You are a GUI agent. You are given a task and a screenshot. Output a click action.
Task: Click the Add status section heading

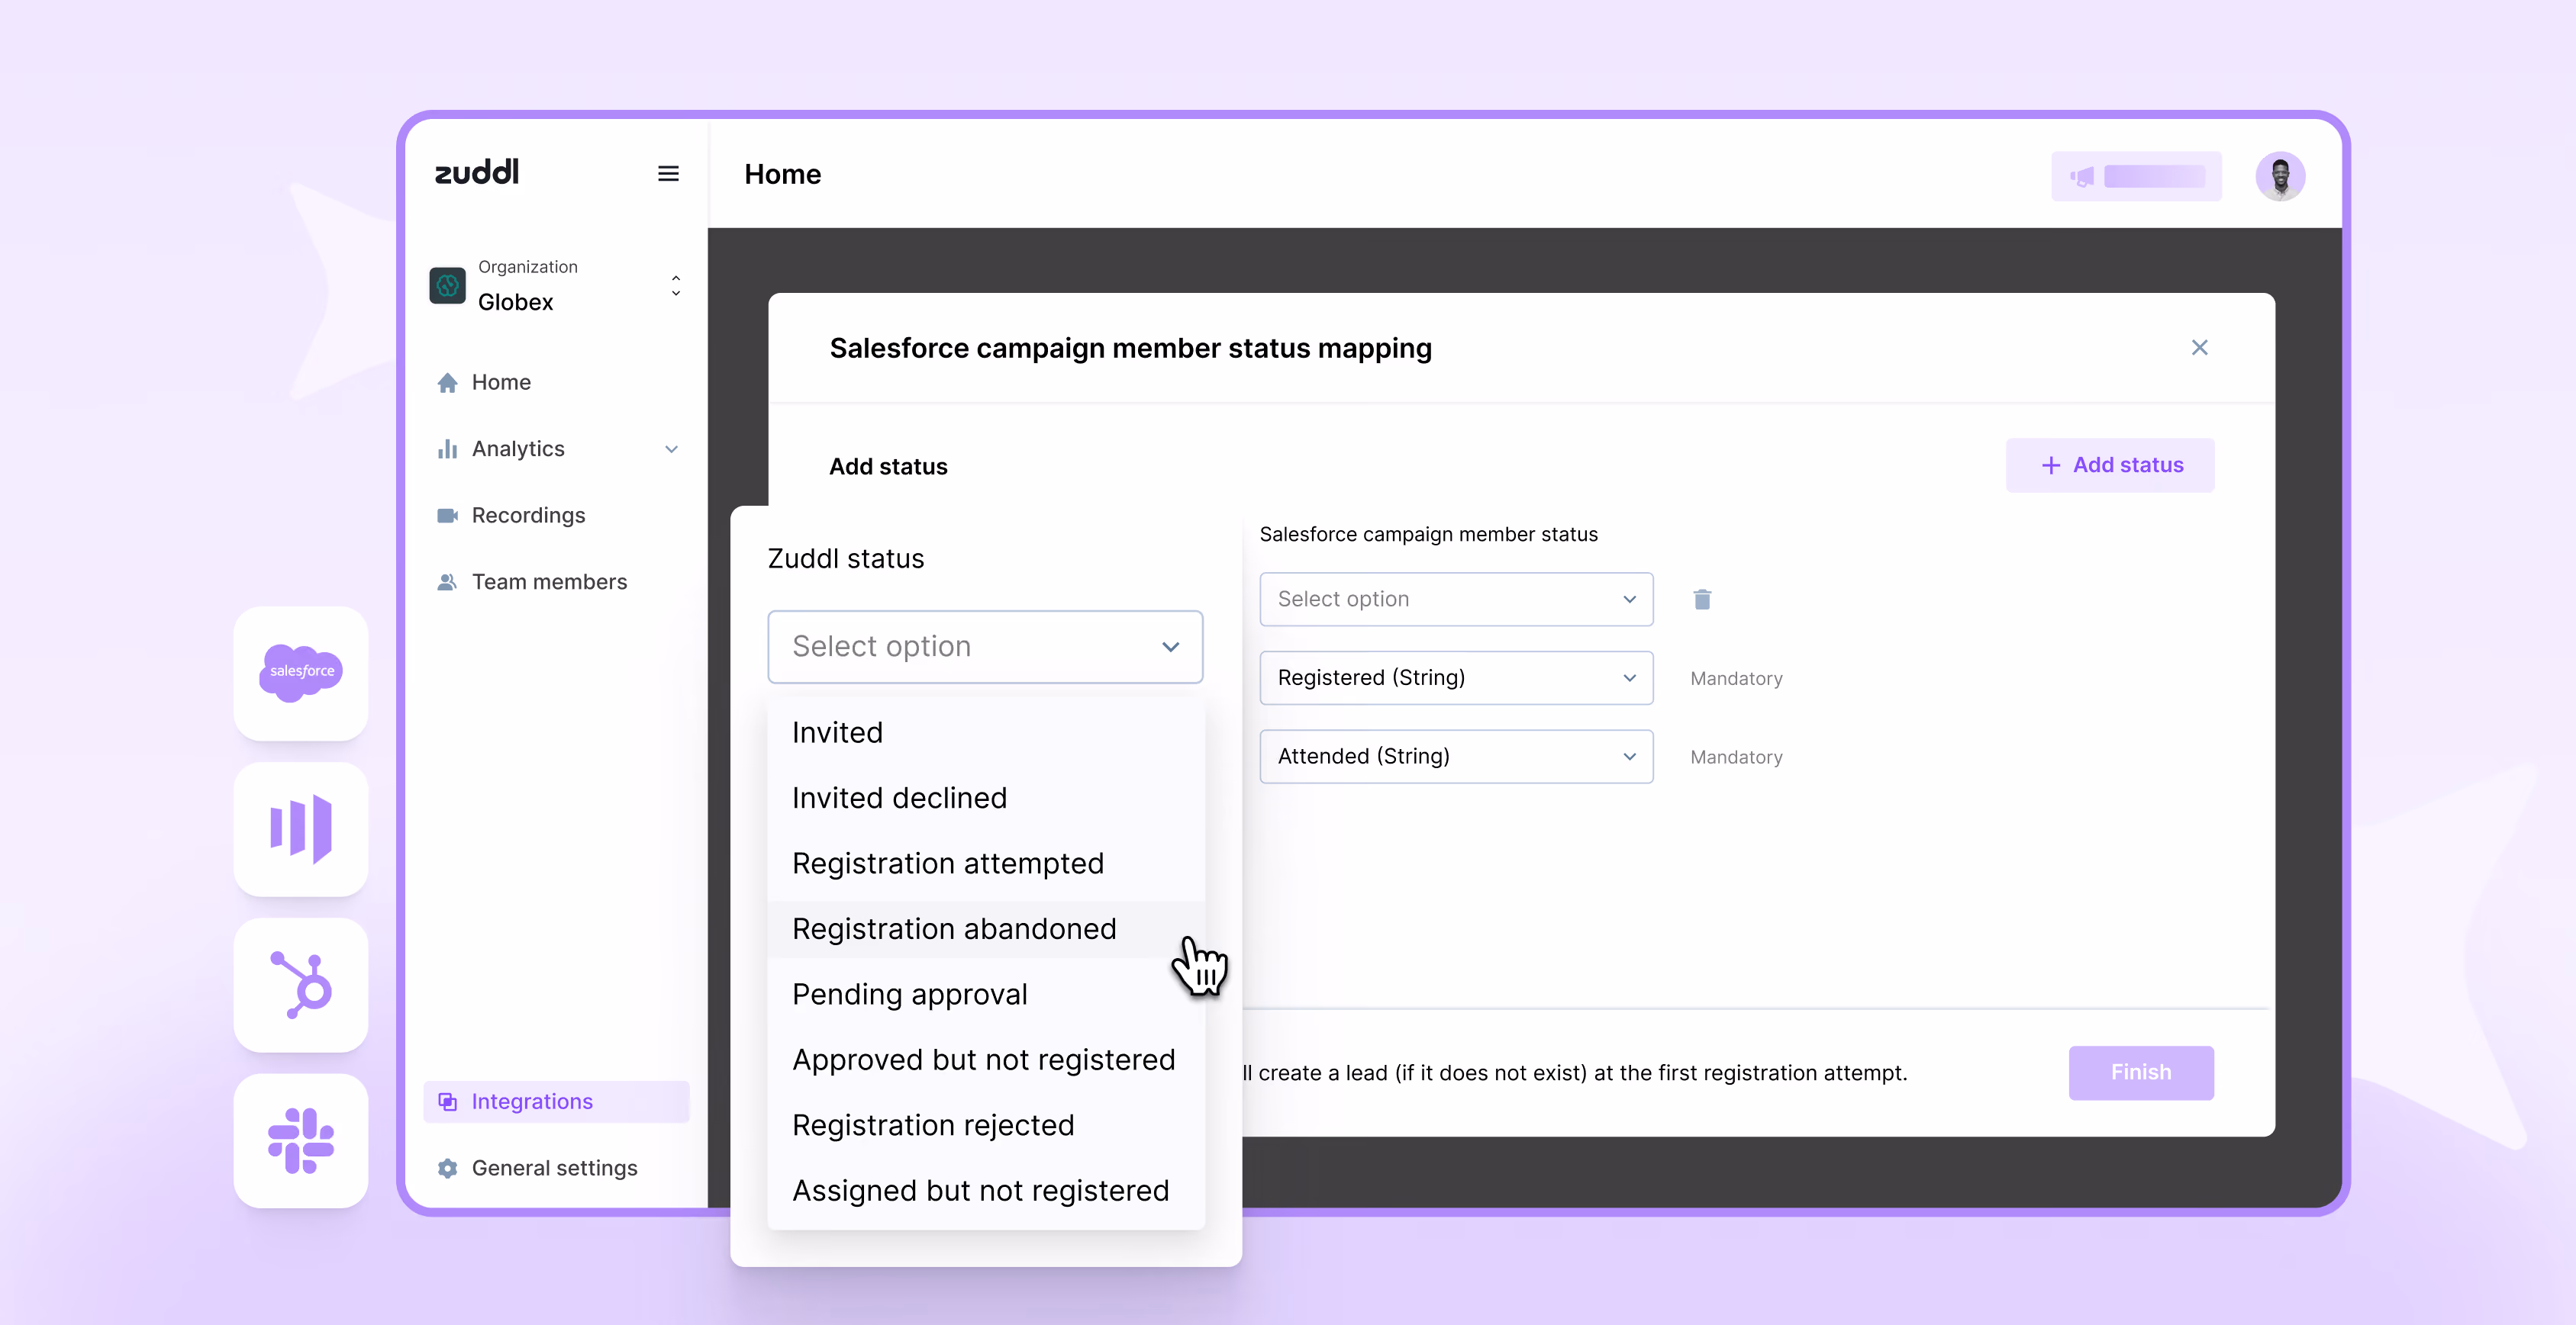888,467
